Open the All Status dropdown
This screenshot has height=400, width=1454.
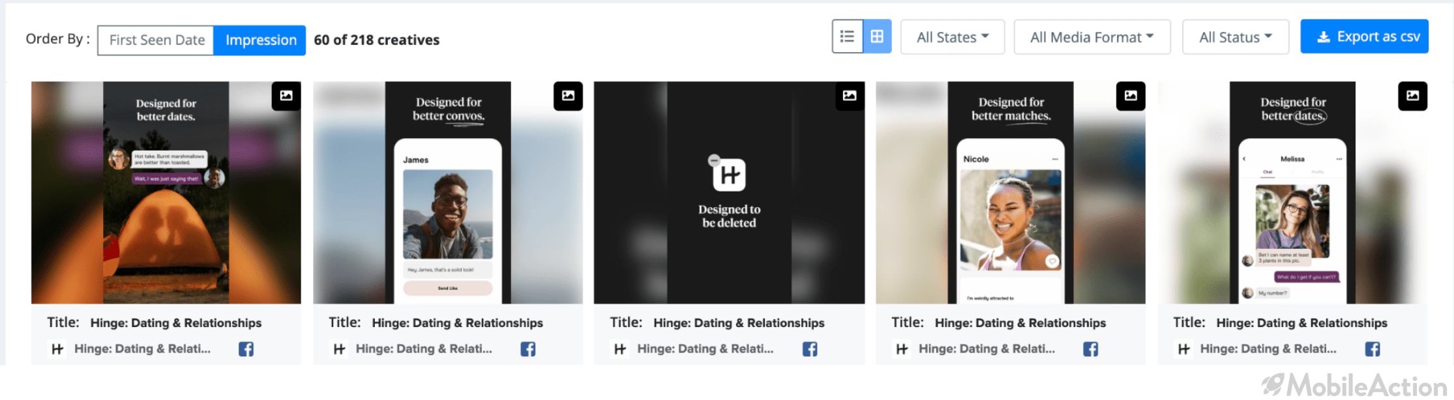click(1236, 37)
